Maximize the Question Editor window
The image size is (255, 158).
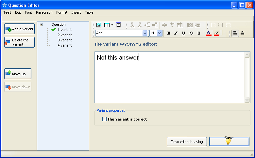[242, 5]
